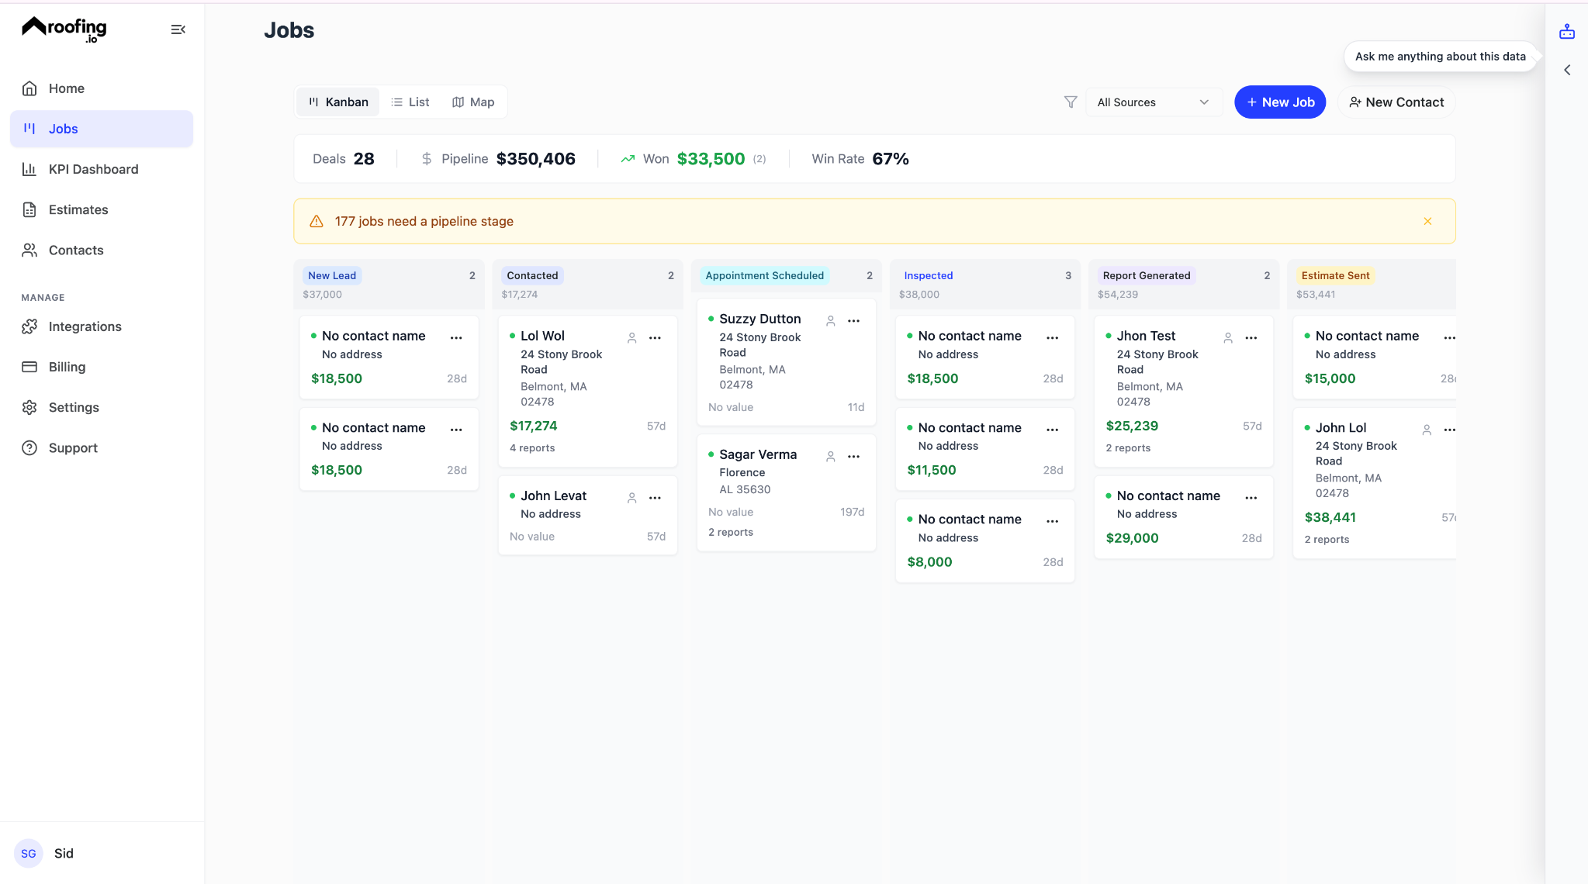Collapse the right AI assistant panel
Screen dimensions: 1588x884
click(x=1567, y=70)
